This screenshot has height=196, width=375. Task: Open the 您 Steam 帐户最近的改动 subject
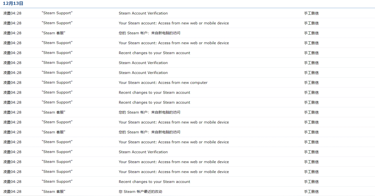point(140,192)
